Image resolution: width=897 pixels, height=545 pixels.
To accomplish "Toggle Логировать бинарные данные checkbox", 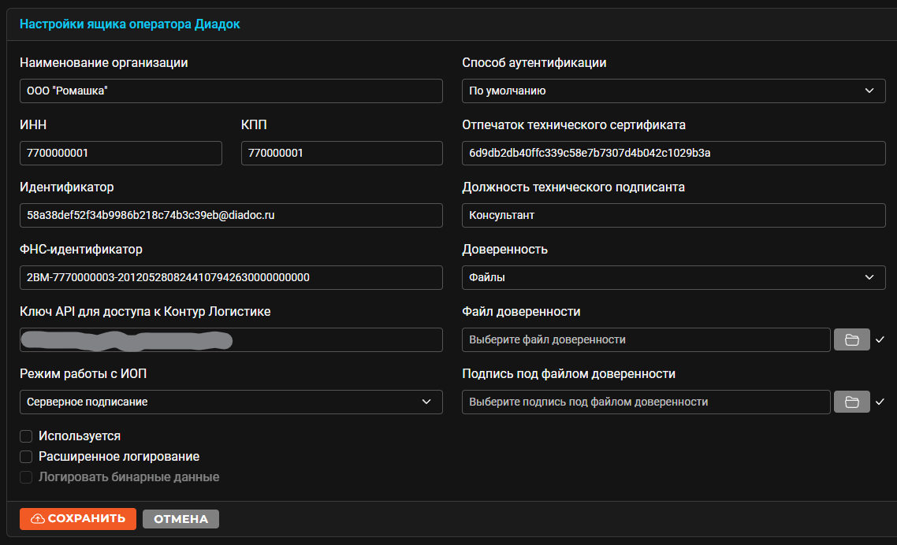I will pos(26,477).
